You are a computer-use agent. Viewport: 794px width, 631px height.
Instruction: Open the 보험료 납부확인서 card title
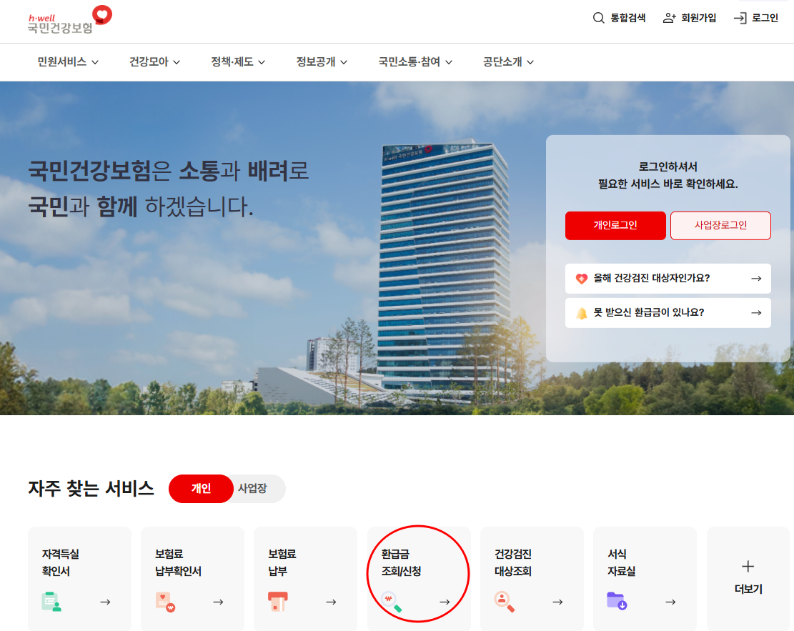(178, 562)
